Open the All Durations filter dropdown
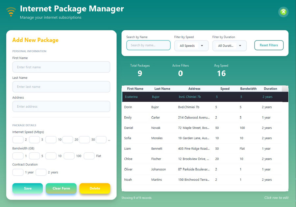 pyautogui.click(x=229, y=46)
